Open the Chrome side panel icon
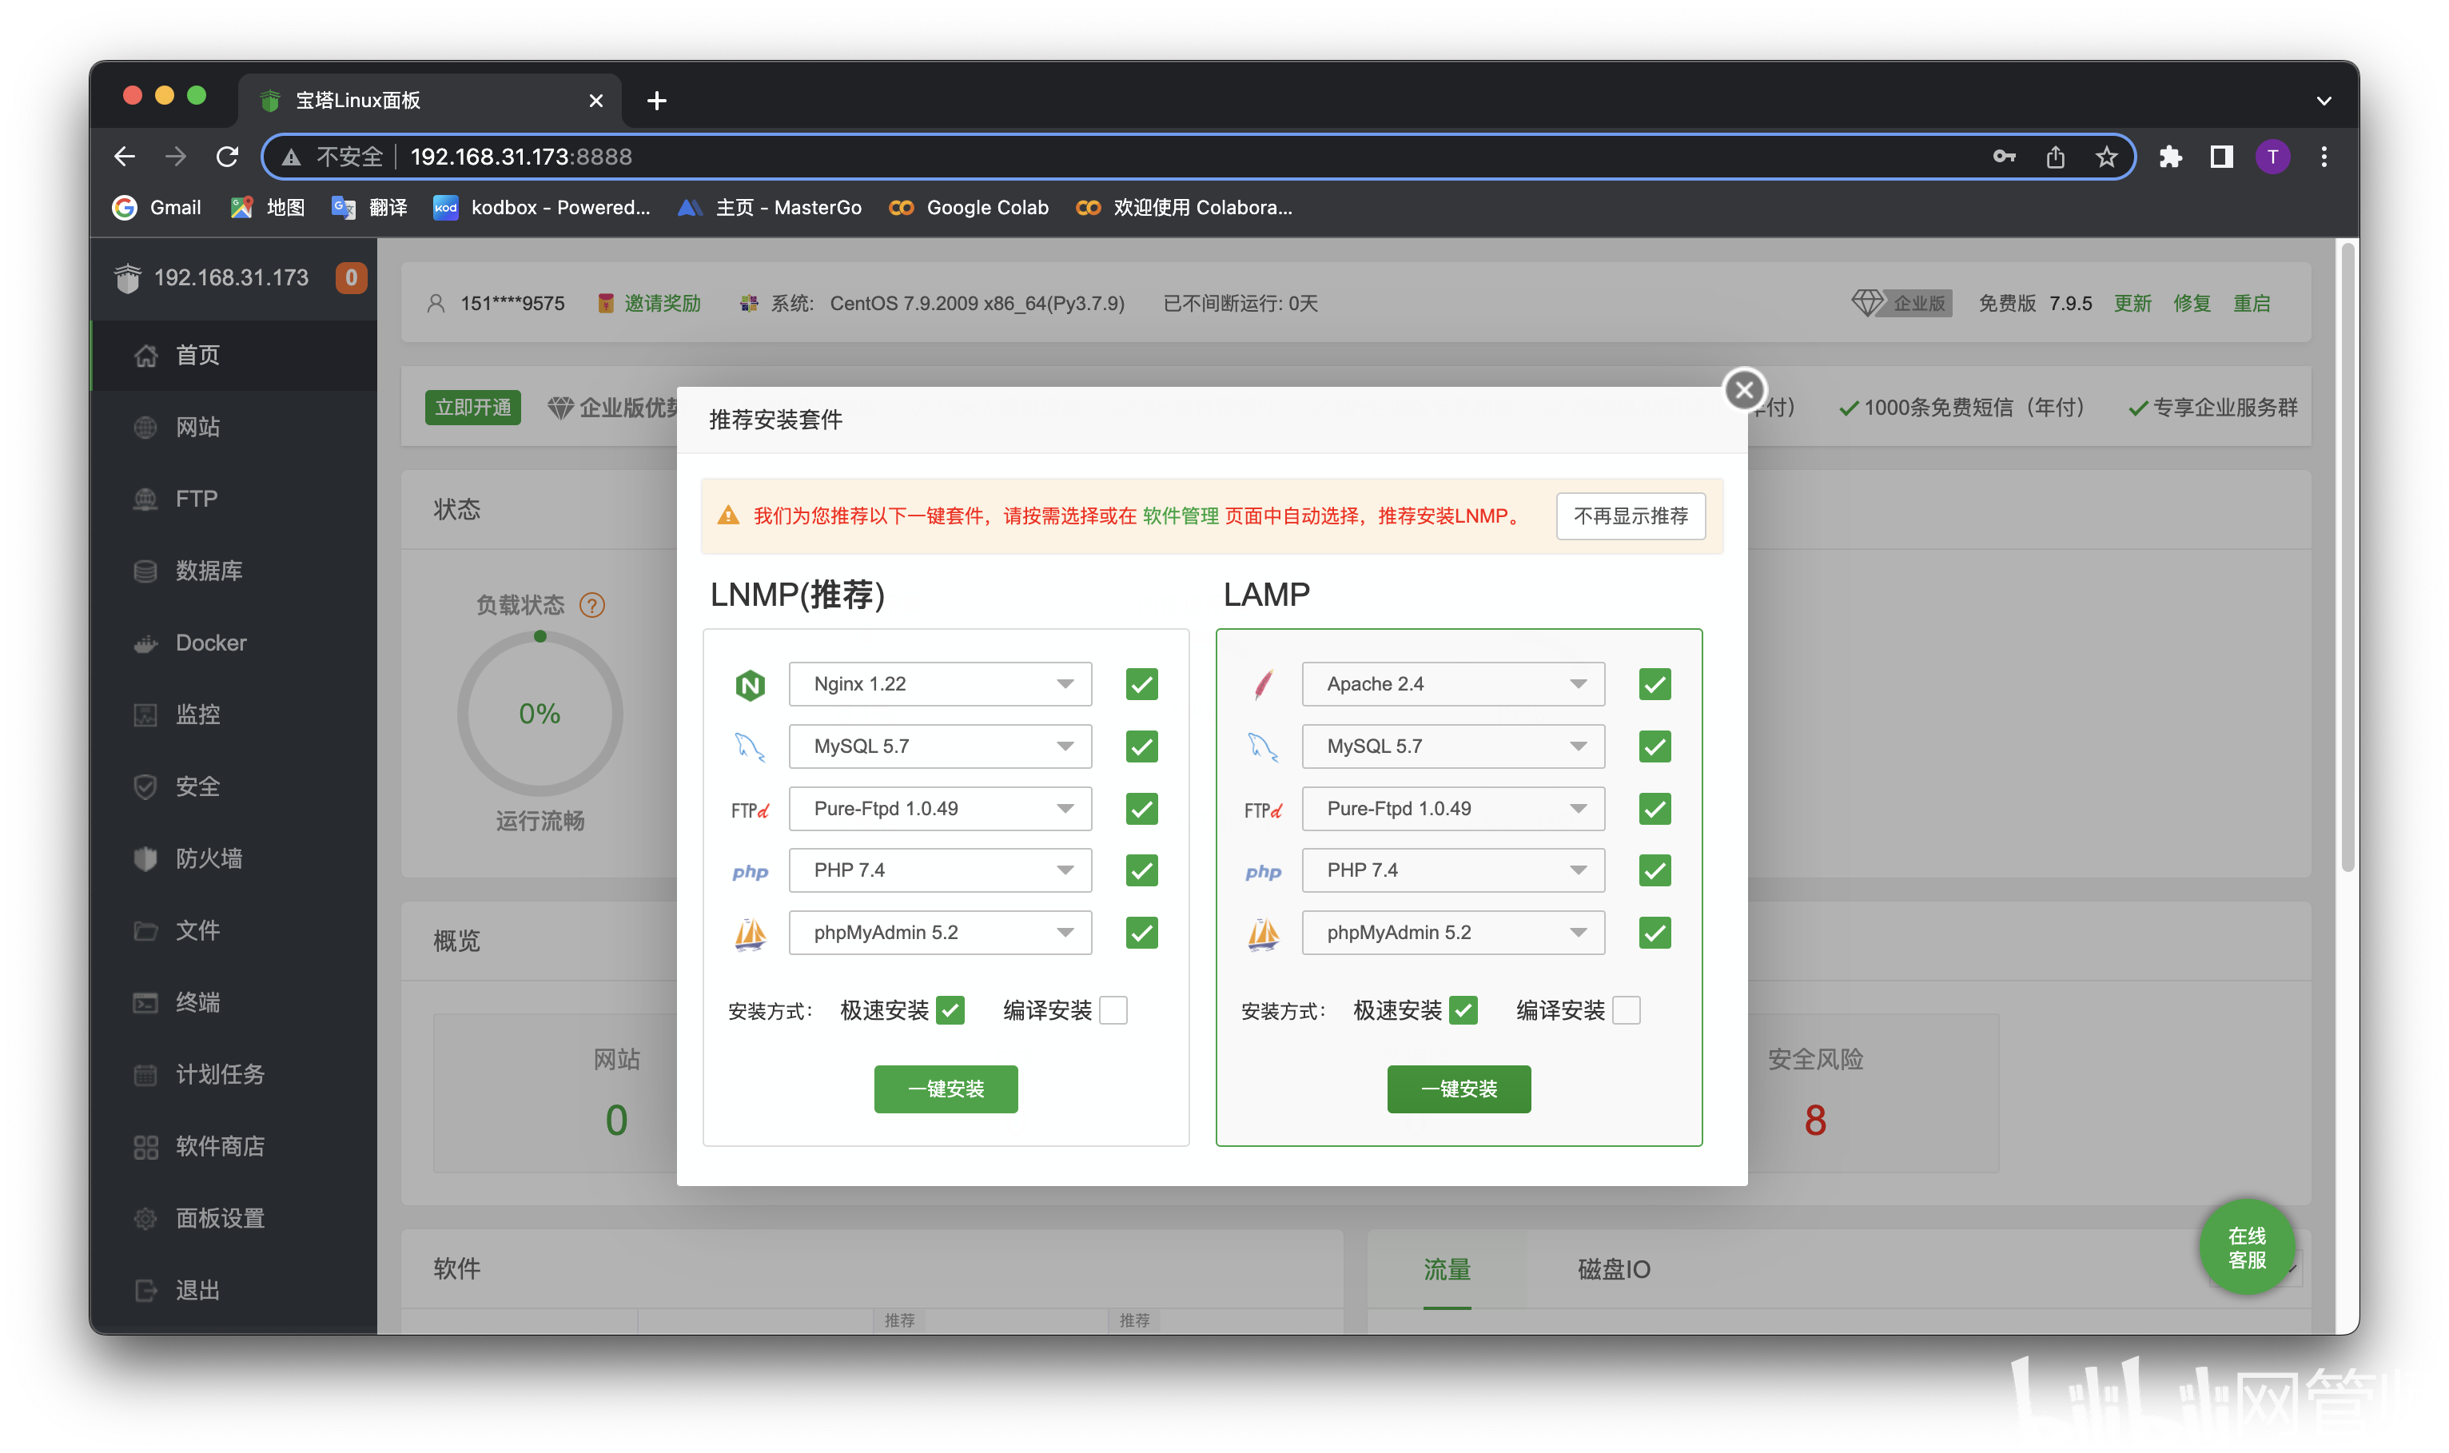The image size is (2449, 1453). 2221,157
